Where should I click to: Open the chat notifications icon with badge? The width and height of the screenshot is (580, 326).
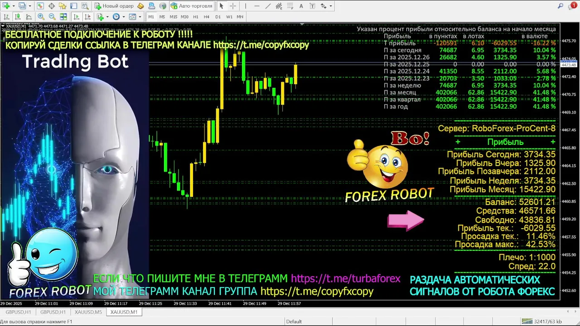573,5
